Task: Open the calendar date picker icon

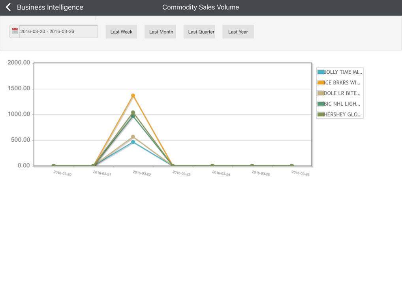Action: click(x=15, y=31)
